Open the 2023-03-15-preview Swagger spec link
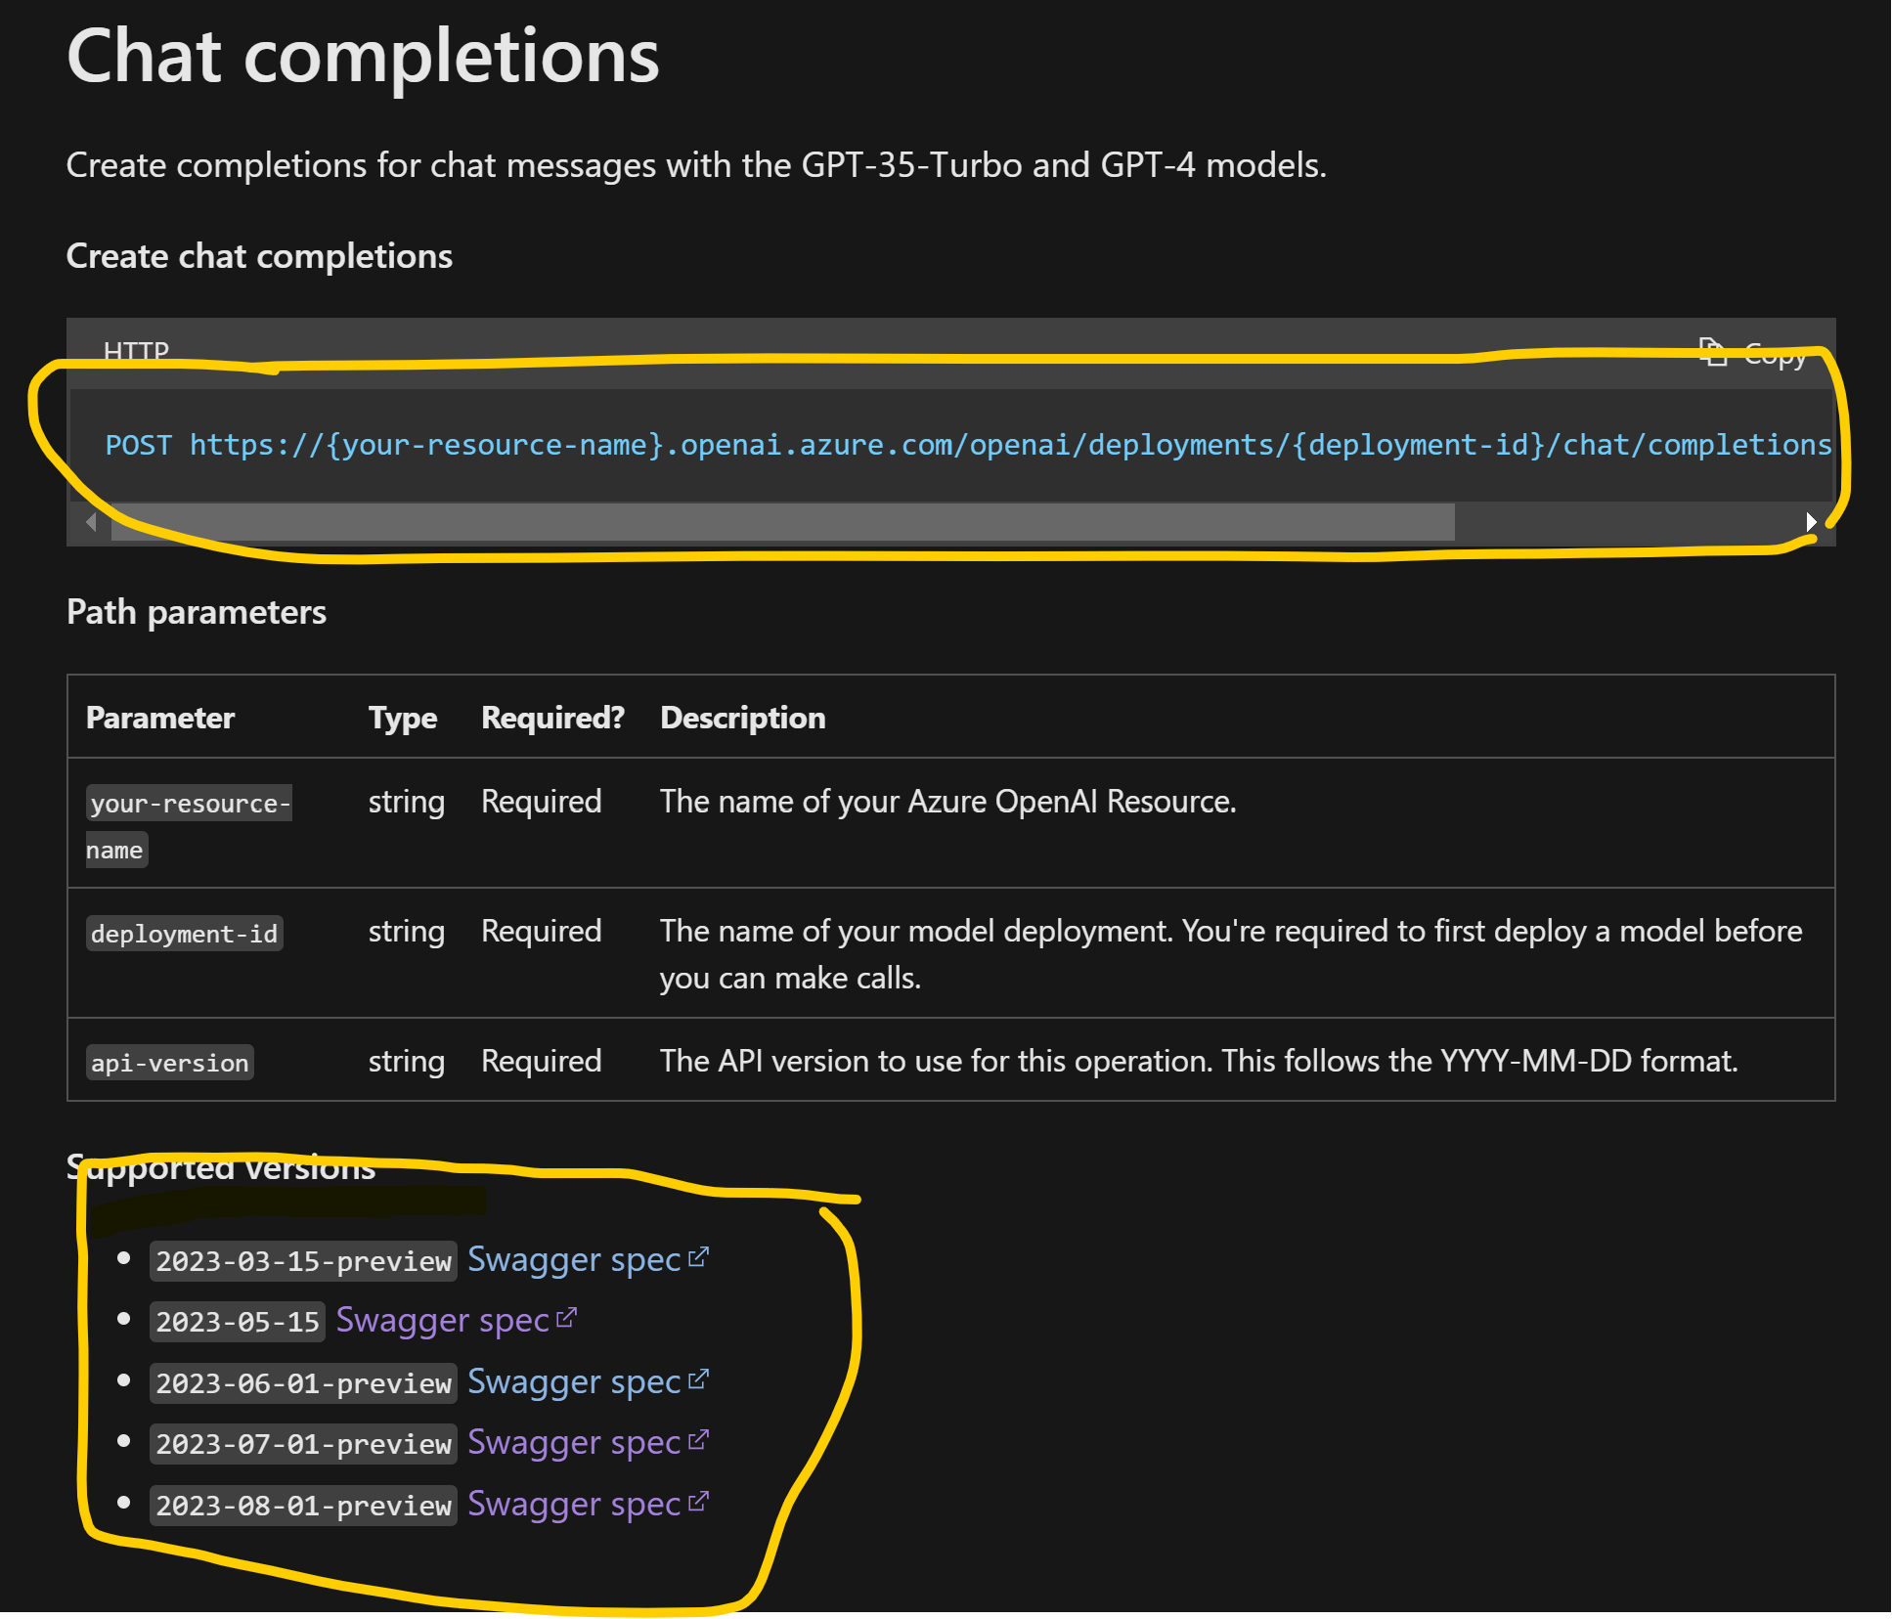Viewport: 1892px width, 1619px height. [572, 1259]
